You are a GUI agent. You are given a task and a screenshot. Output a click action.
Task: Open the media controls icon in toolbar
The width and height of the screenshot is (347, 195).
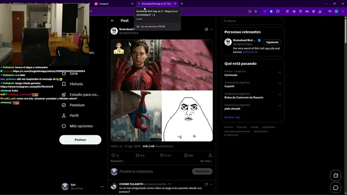330,11
